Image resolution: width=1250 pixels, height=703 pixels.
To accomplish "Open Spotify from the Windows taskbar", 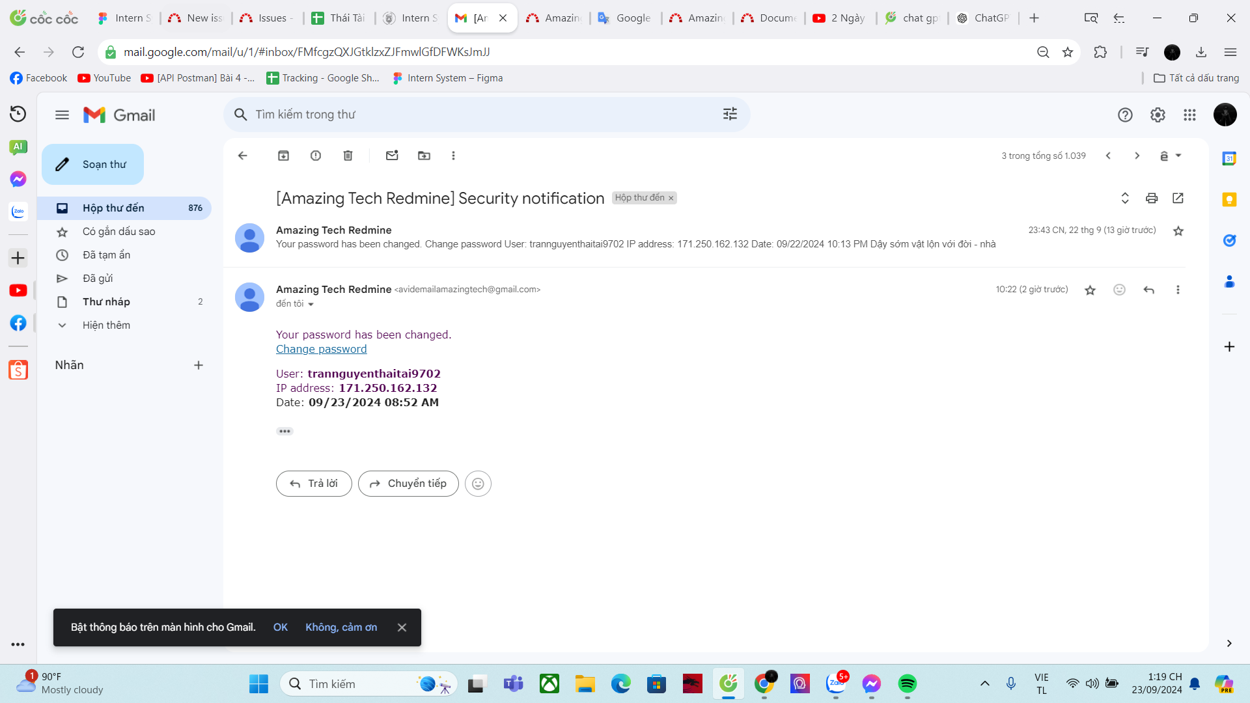I will tap(907, 683).
